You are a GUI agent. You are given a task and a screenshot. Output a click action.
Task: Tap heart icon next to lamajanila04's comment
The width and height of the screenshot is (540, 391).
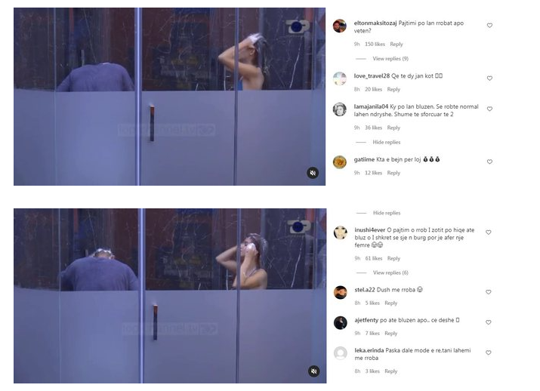489,109
